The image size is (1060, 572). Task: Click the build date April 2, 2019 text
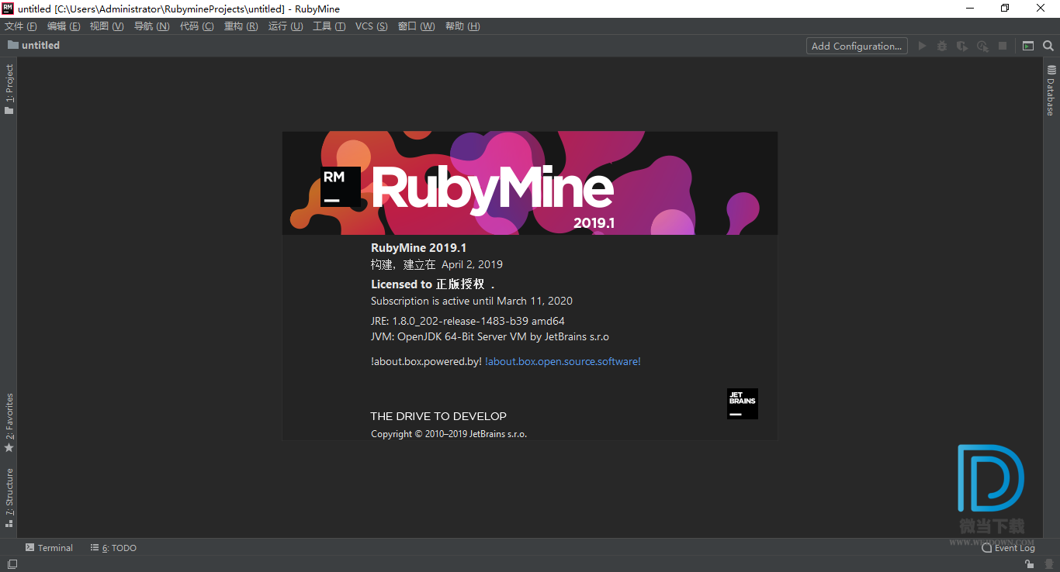pos(473,264)
